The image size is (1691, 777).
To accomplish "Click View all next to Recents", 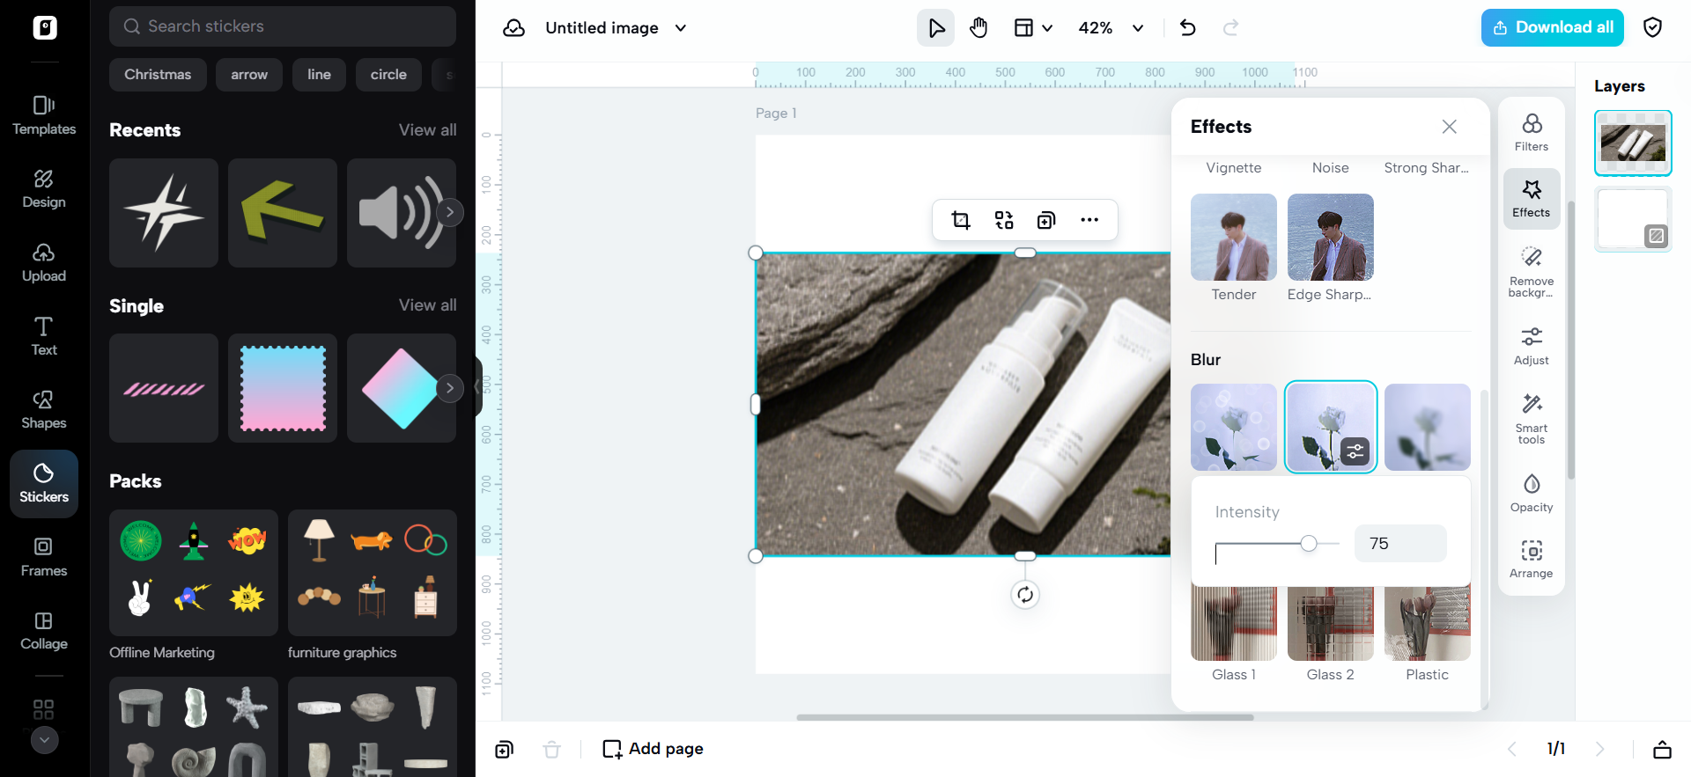I will [428, 130].
